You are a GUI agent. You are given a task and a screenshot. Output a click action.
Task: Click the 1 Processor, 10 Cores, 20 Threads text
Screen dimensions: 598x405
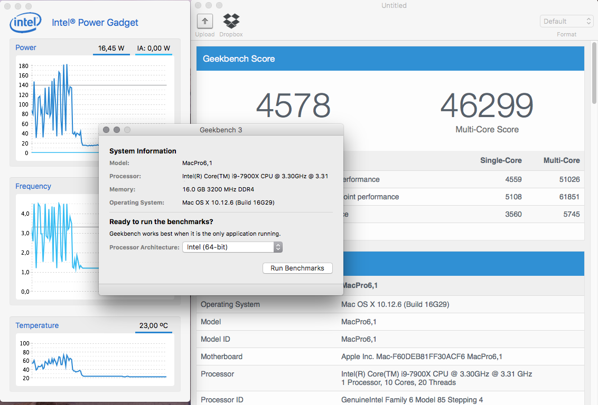(398, 382)
